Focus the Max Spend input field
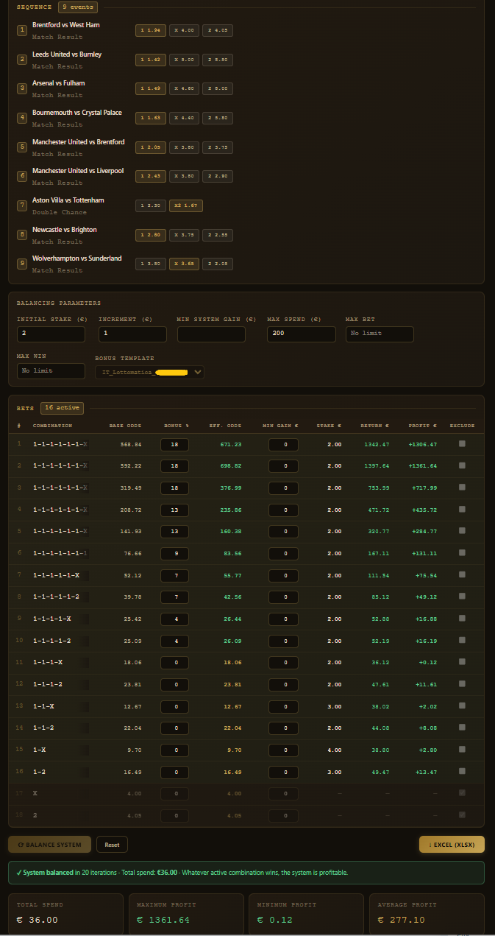Screen dimensions: 495x936 tap(301, 334)
